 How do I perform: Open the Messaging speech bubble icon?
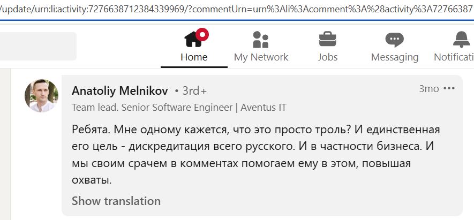(x=395, y=40)
